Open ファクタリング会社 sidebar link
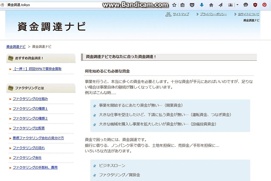 tap(27, 158)
